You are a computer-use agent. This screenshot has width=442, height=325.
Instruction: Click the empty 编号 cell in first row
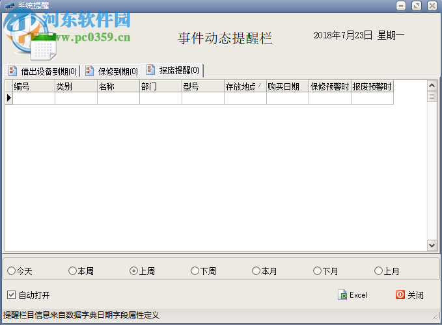pyautogui.click(x=34, y=98)
